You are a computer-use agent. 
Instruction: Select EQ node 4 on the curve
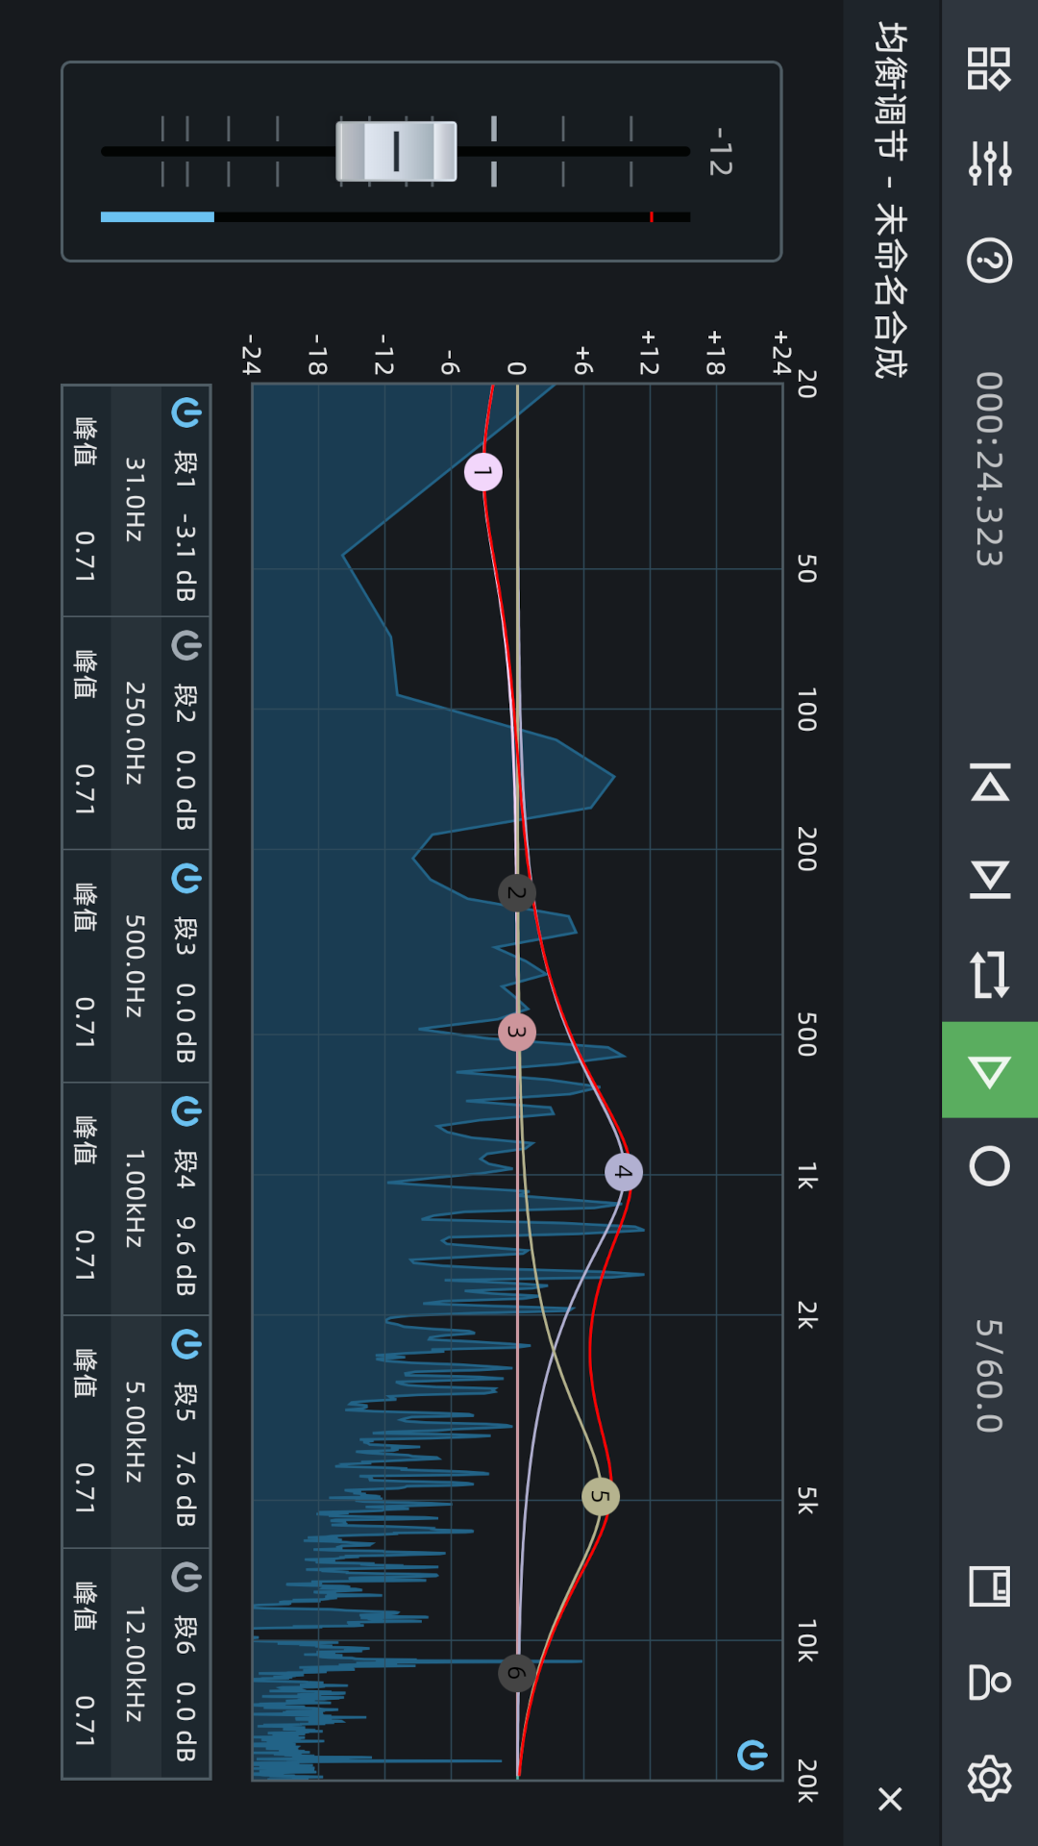[624, 1172]
